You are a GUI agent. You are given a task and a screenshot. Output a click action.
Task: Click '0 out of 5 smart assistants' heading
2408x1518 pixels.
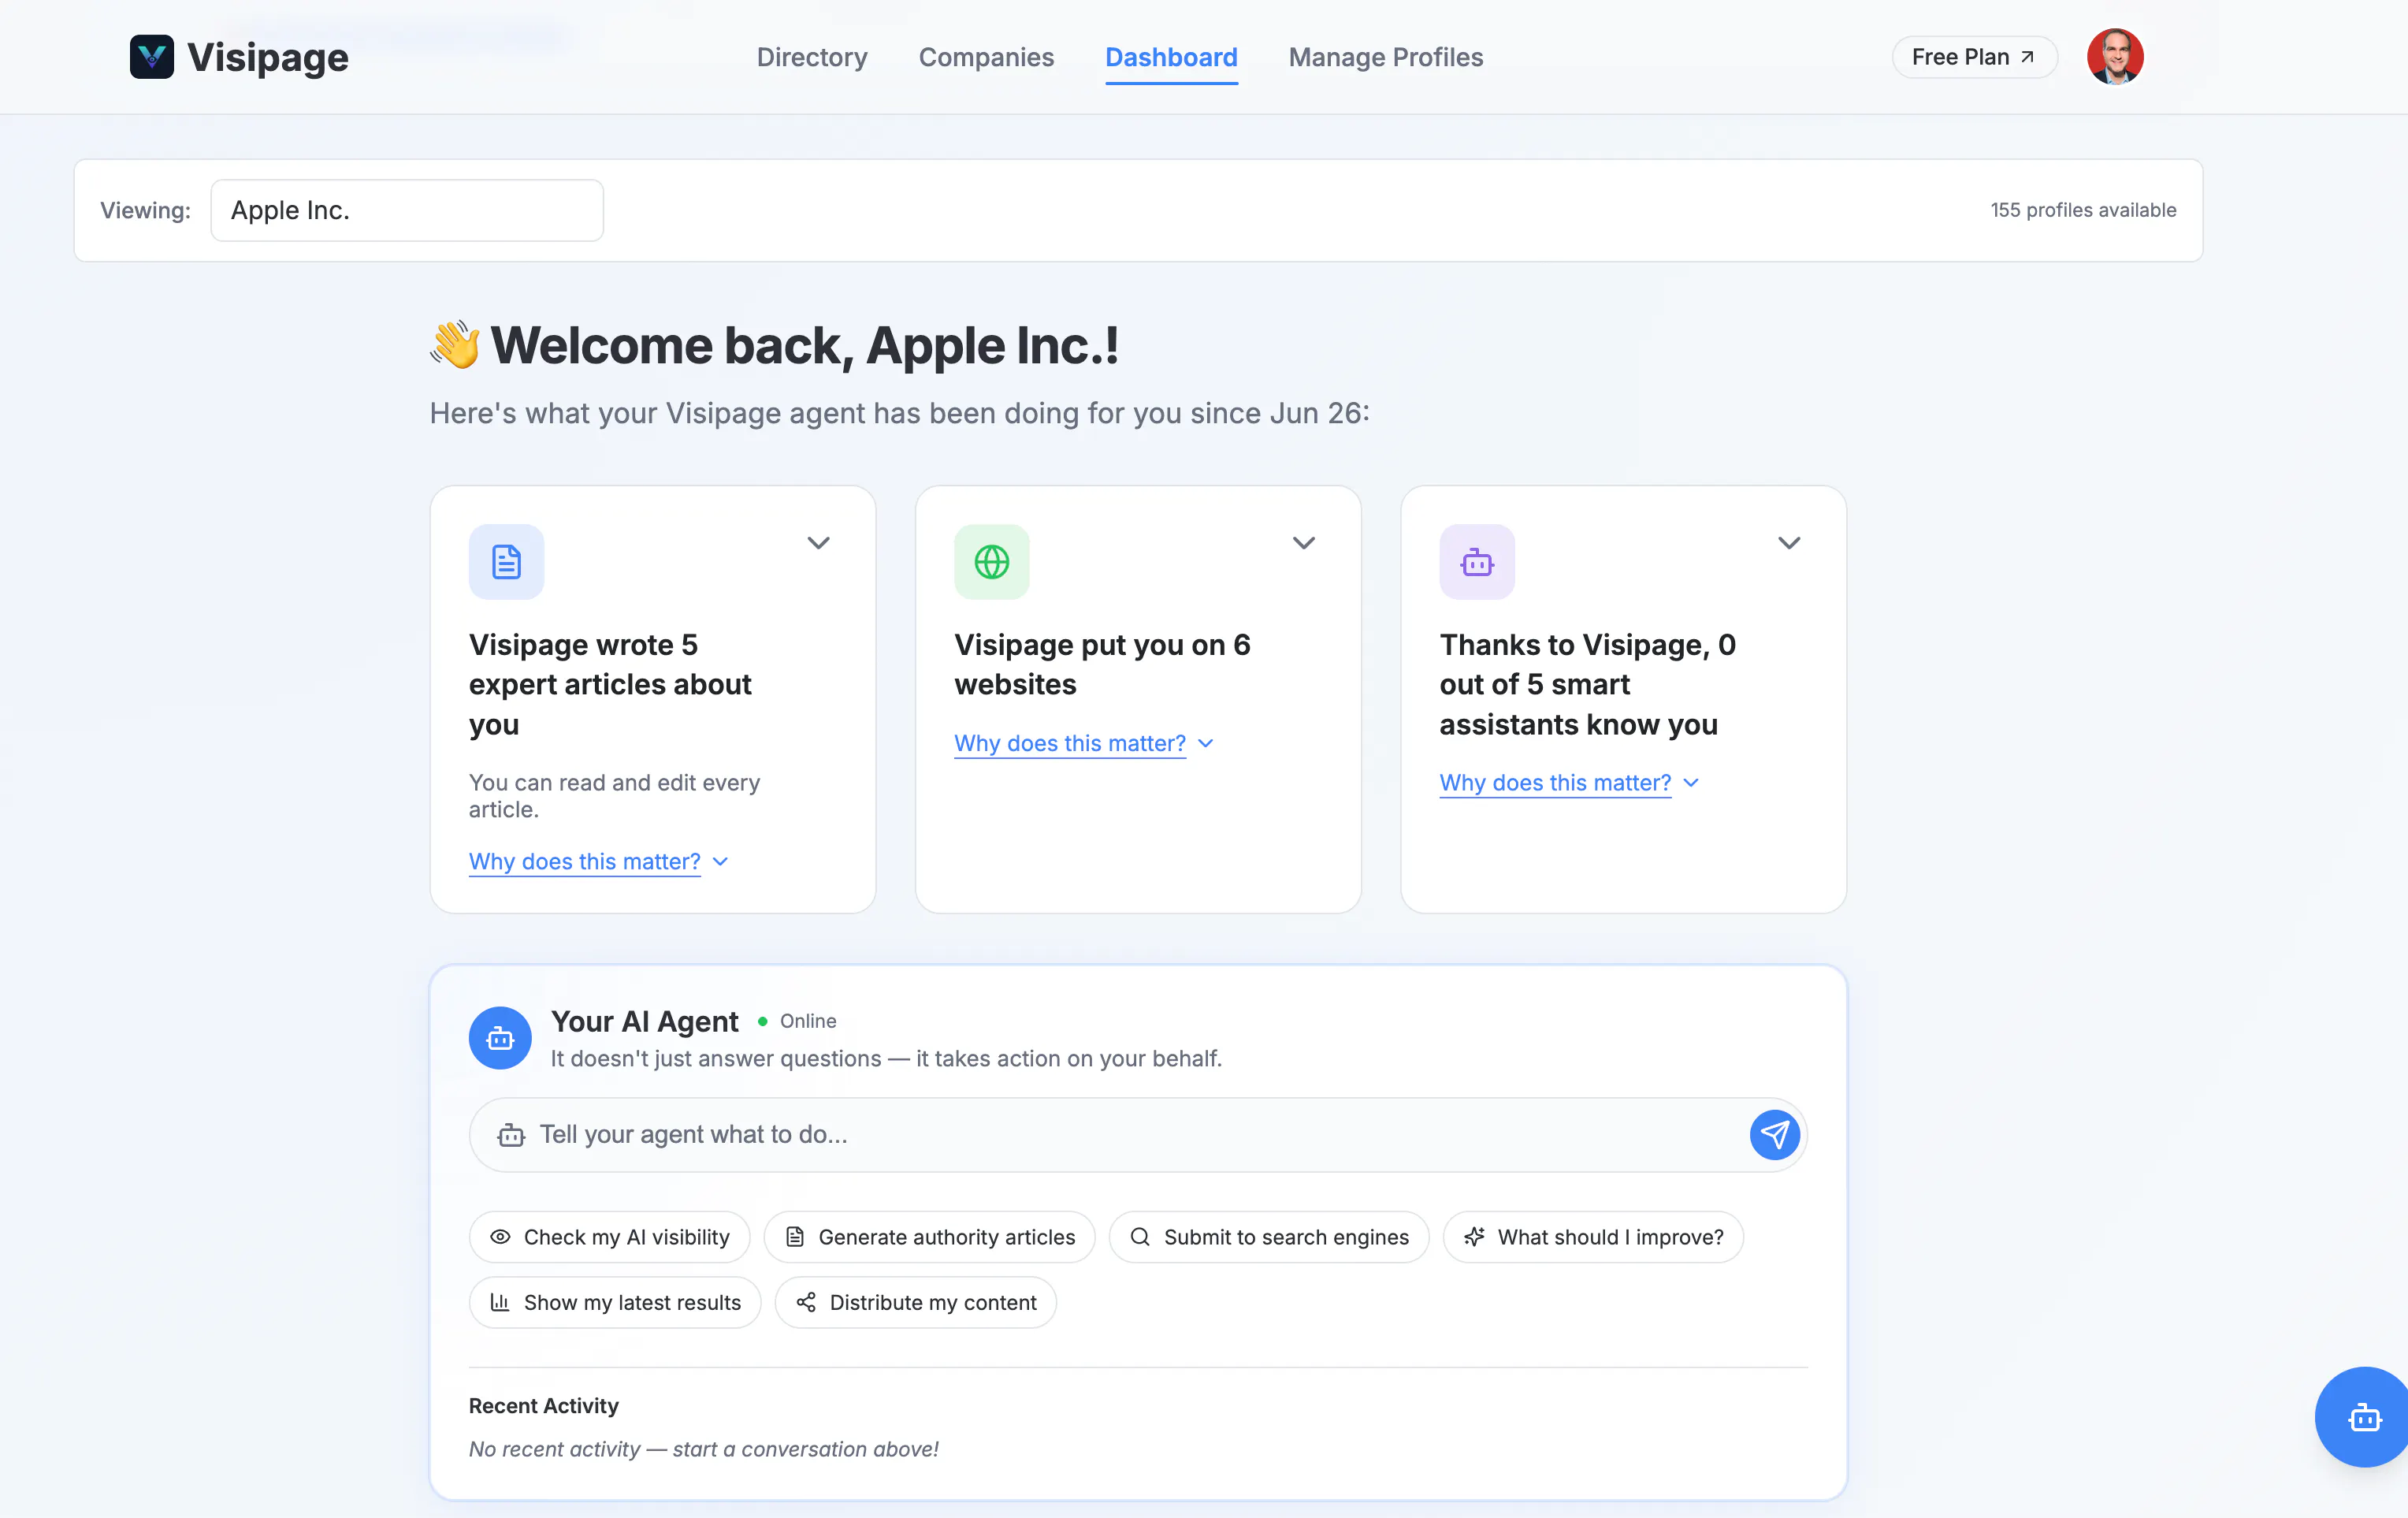point(1587,684)
